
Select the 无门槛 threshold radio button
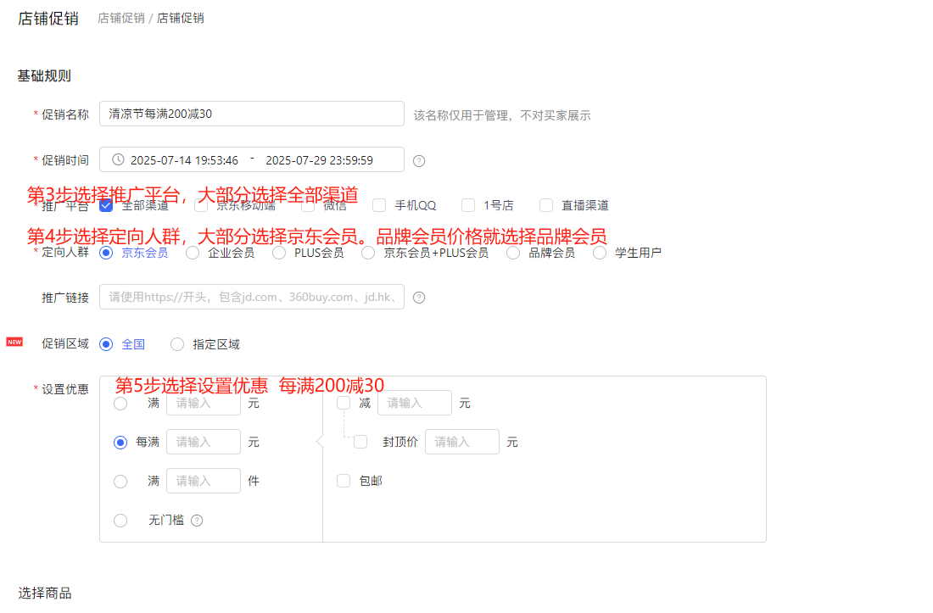(x=120, y=521)
